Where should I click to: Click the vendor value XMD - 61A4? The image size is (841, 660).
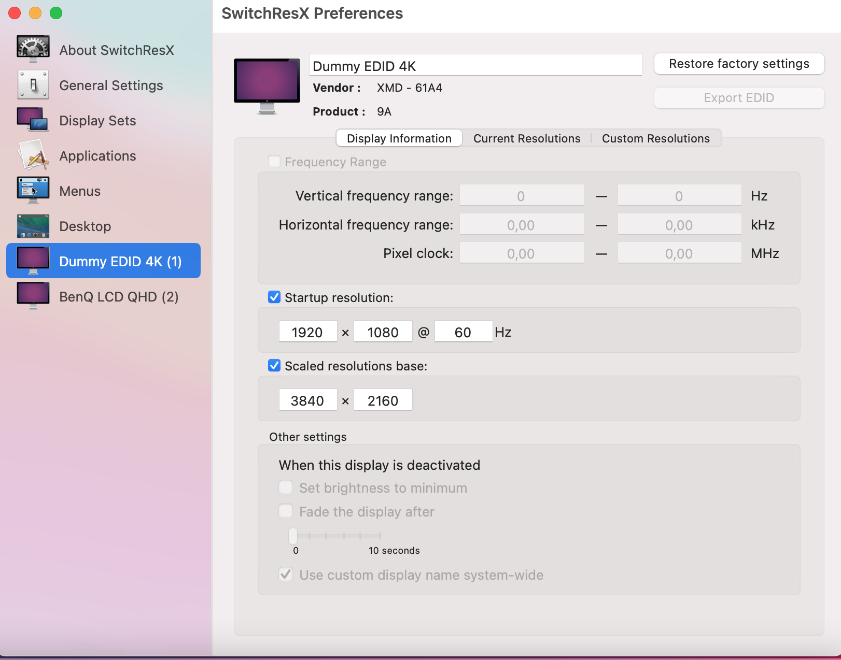(410, 88)
